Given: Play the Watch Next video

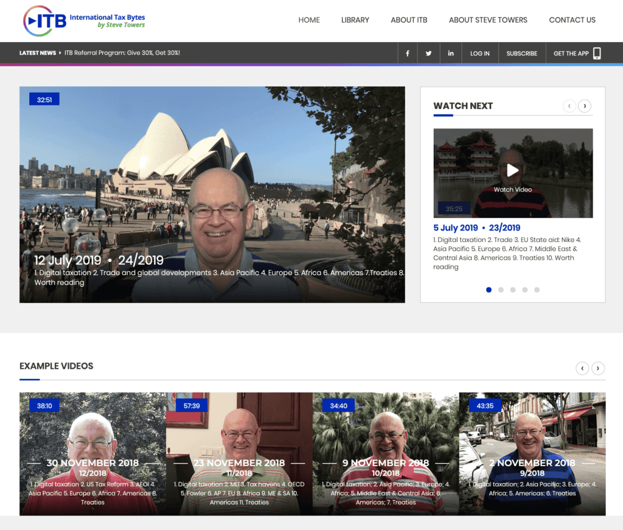Looking at the screenshot, I should pos(513,171).
